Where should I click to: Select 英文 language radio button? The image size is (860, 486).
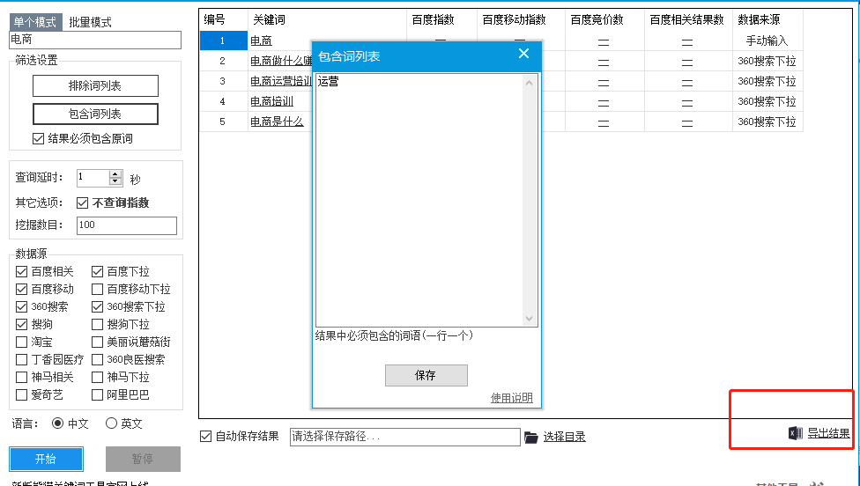point(111,423)
